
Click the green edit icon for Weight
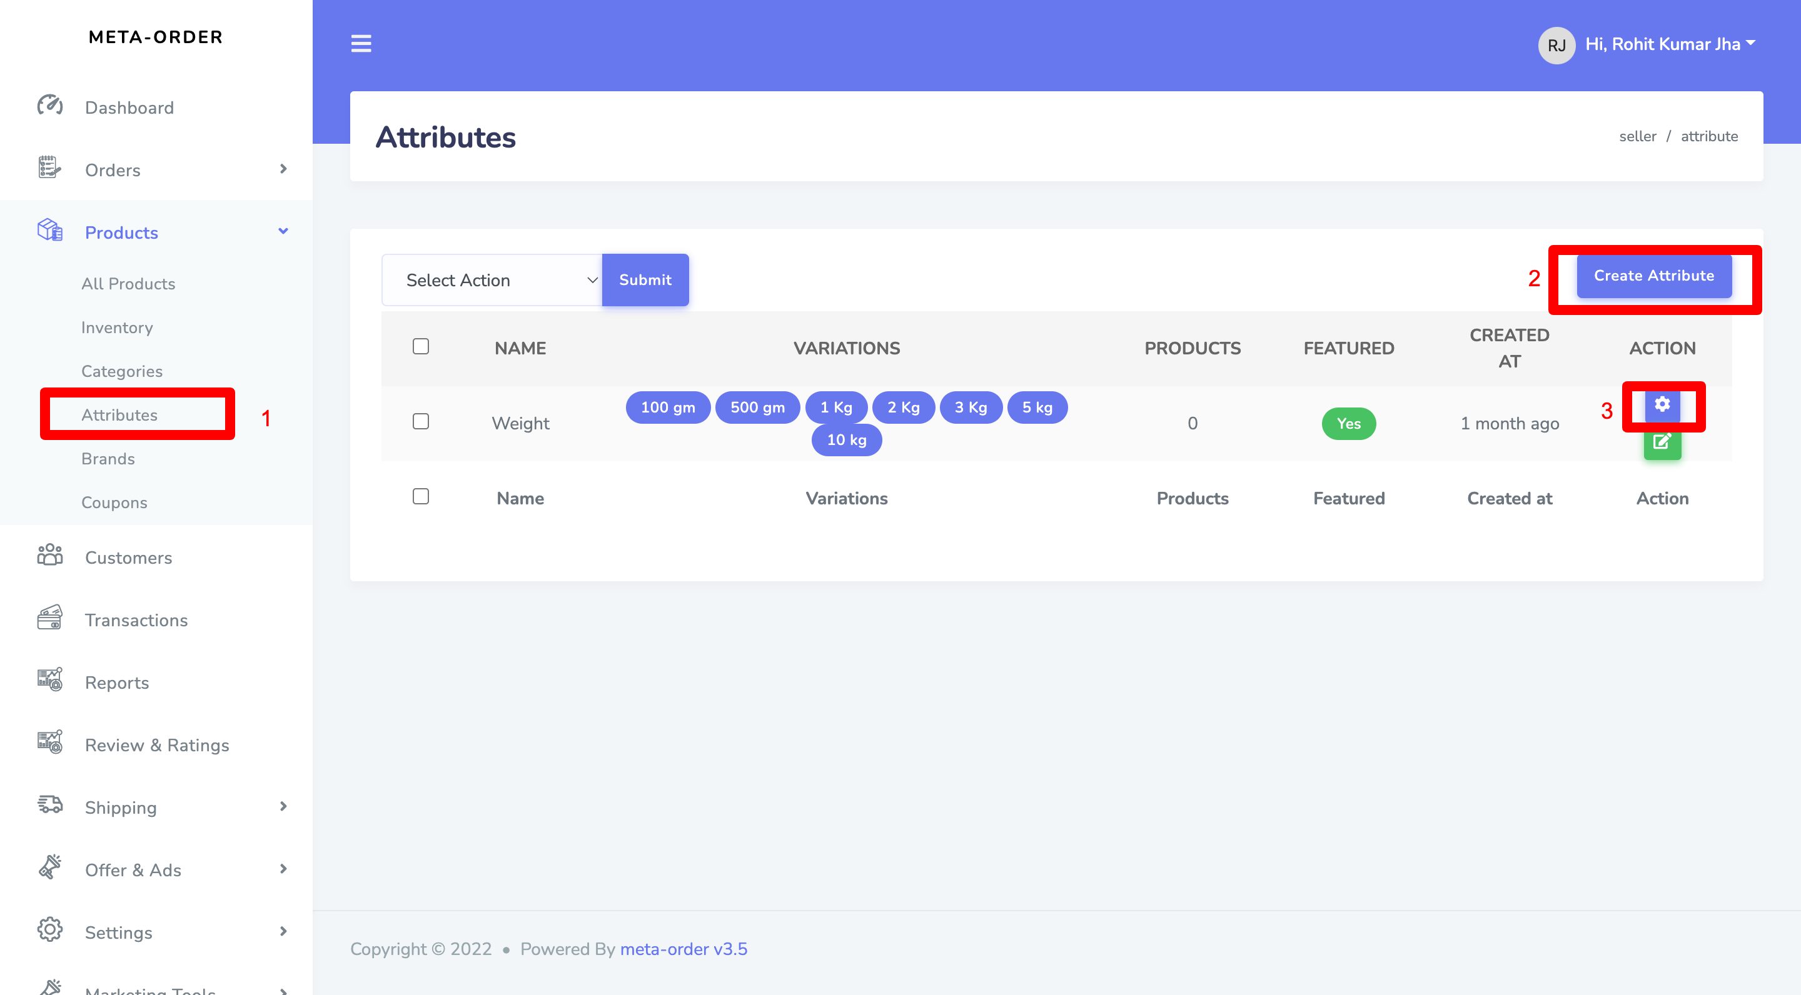point(1662,443)
